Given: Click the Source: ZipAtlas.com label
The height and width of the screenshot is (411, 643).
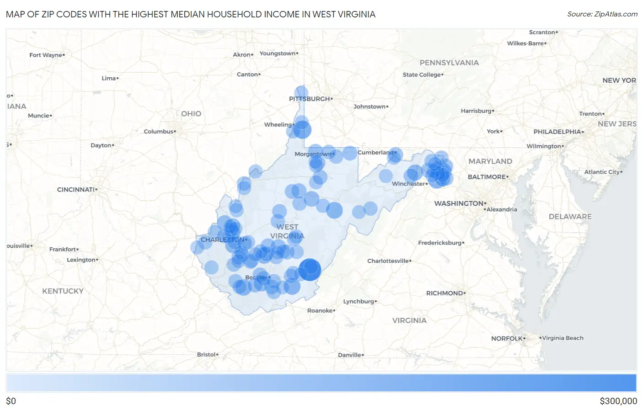Looking at the screenshot, I should click(x=602, y=14).
